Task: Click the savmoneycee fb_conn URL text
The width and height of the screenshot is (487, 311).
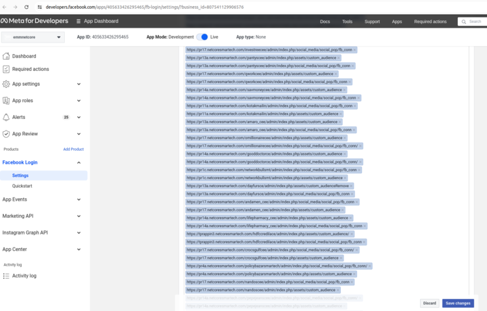Action: click(x=271, y=98)
